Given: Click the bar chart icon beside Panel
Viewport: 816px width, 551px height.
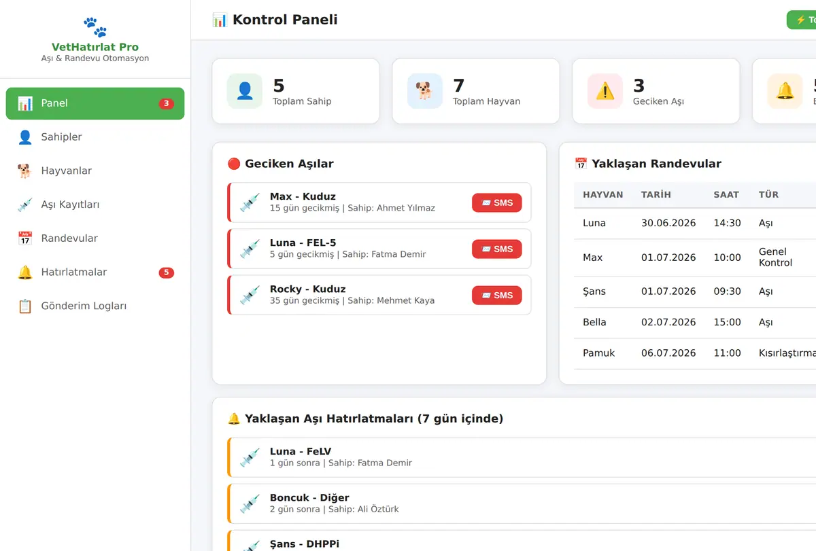Looking at the screenshot, I should point(25,103).
